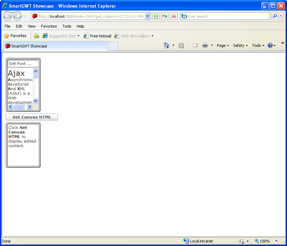Open the View menu
The height and width of the screenshot is (246, 287).
[x=31, y=26]
